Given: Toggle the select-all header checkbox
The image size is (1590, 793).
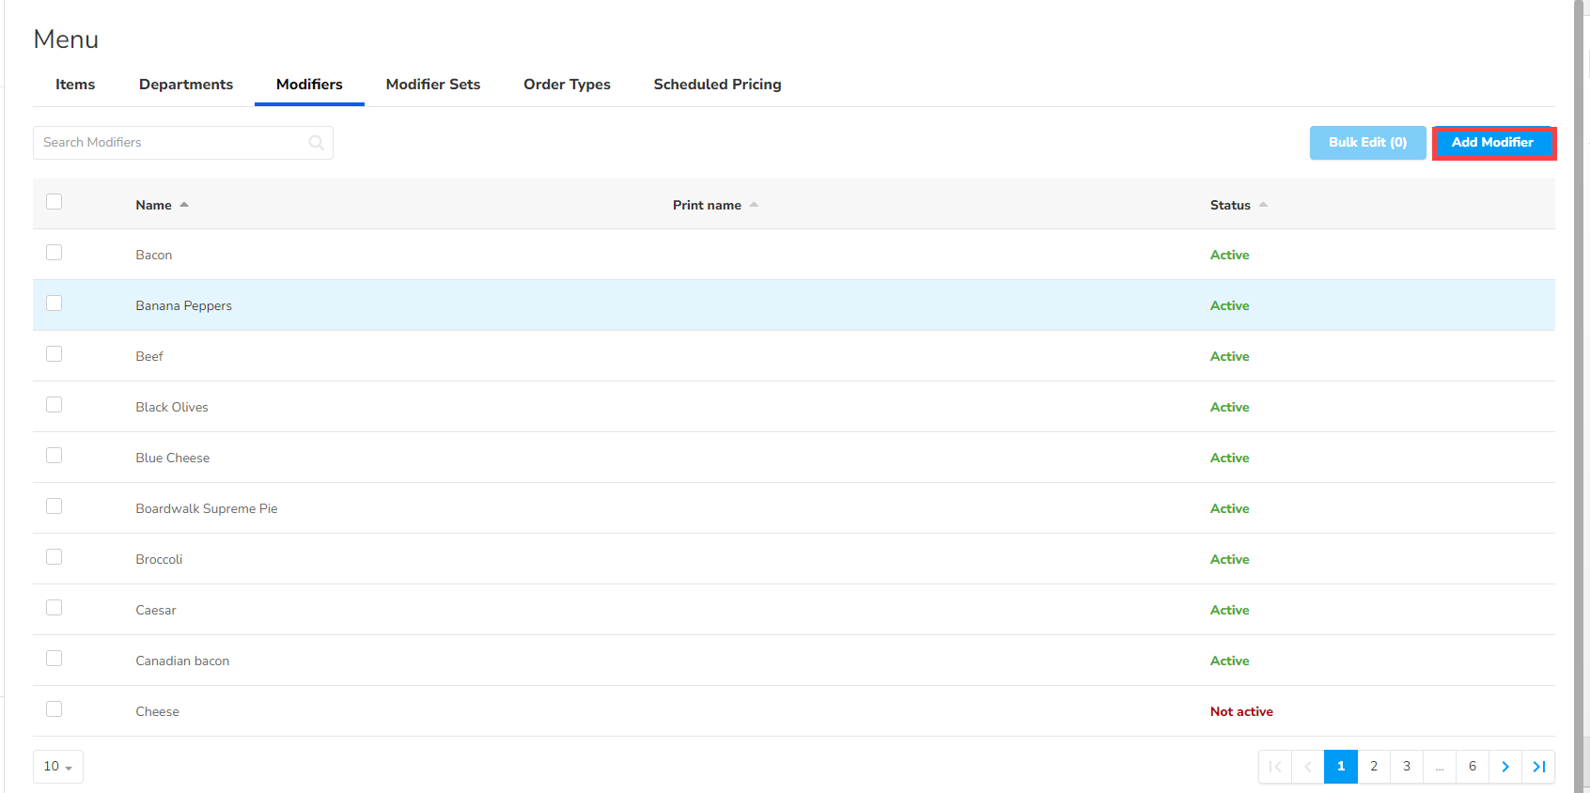Looking at the screenshot, I should click(55, 202).
